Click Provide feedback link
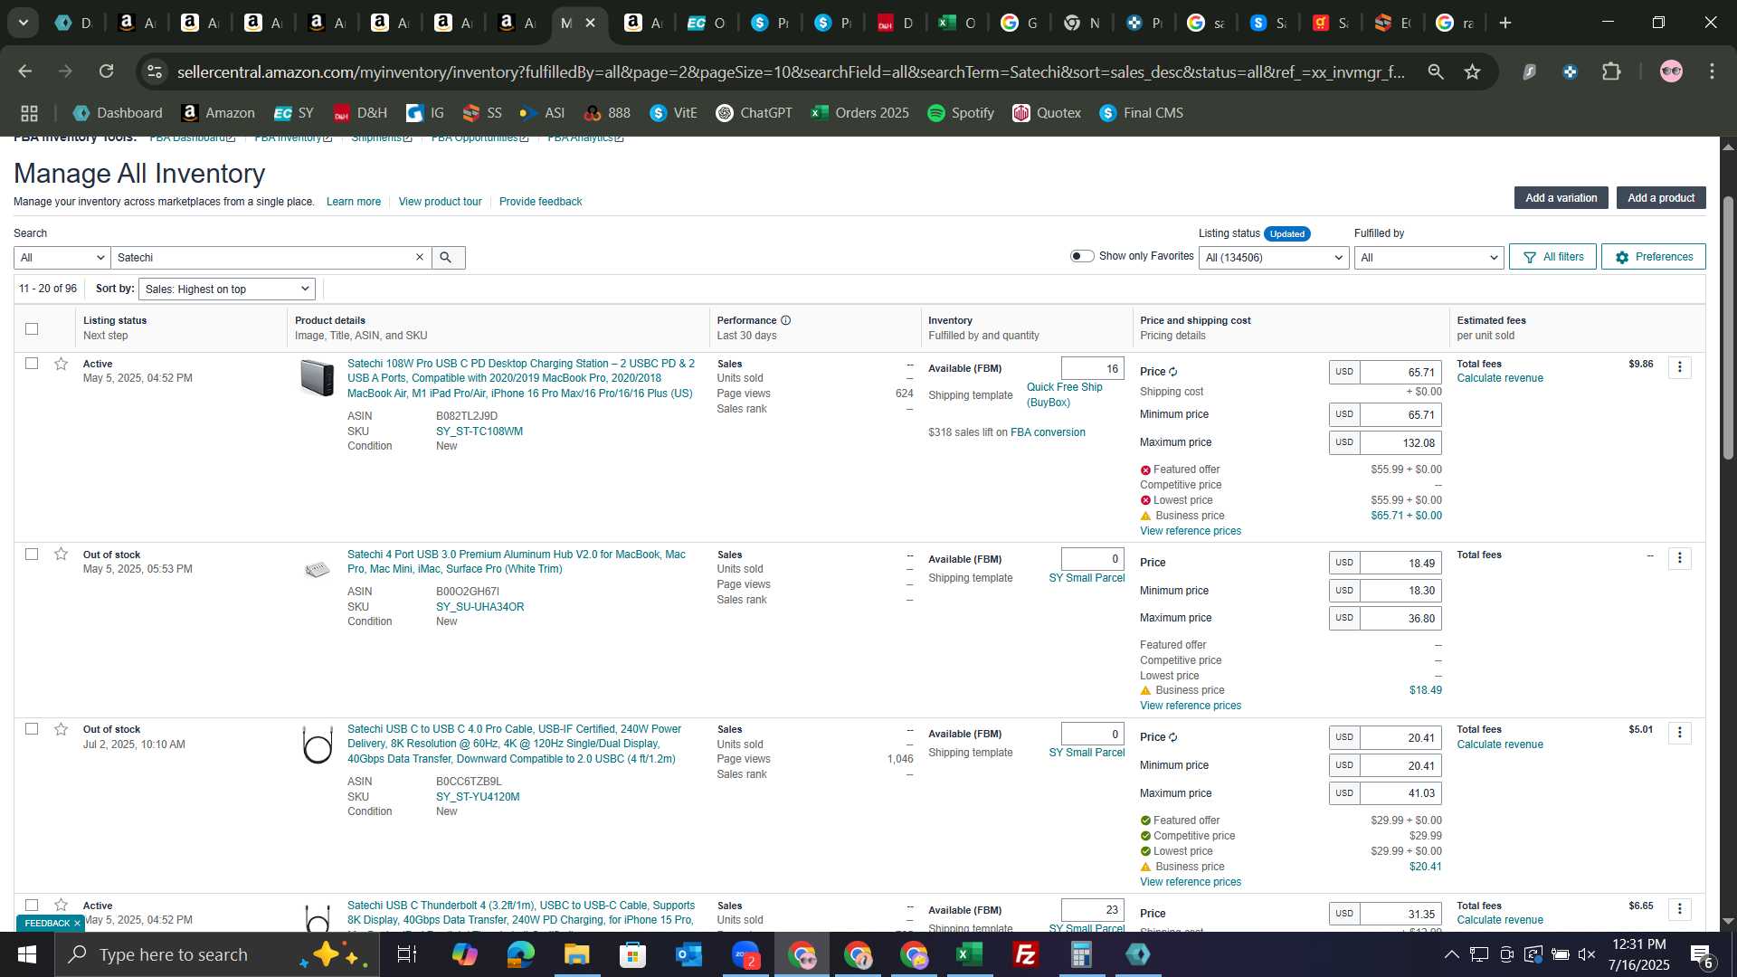The width and height of the screenshot is (1737, 977). click(540, 202)
